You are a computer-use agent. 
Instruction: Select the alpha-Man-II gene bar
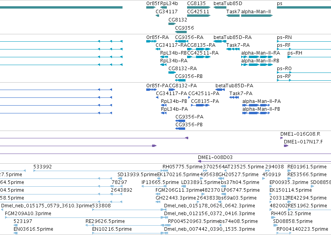click(x=257, y=16)
